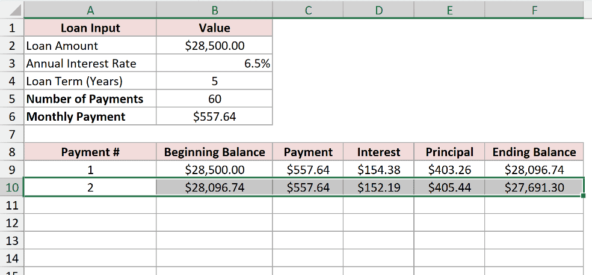Select row 11 header
Image resolution: width=592 pixels, height=275 pixels.
pyautogui.click(x=12, y=205)
